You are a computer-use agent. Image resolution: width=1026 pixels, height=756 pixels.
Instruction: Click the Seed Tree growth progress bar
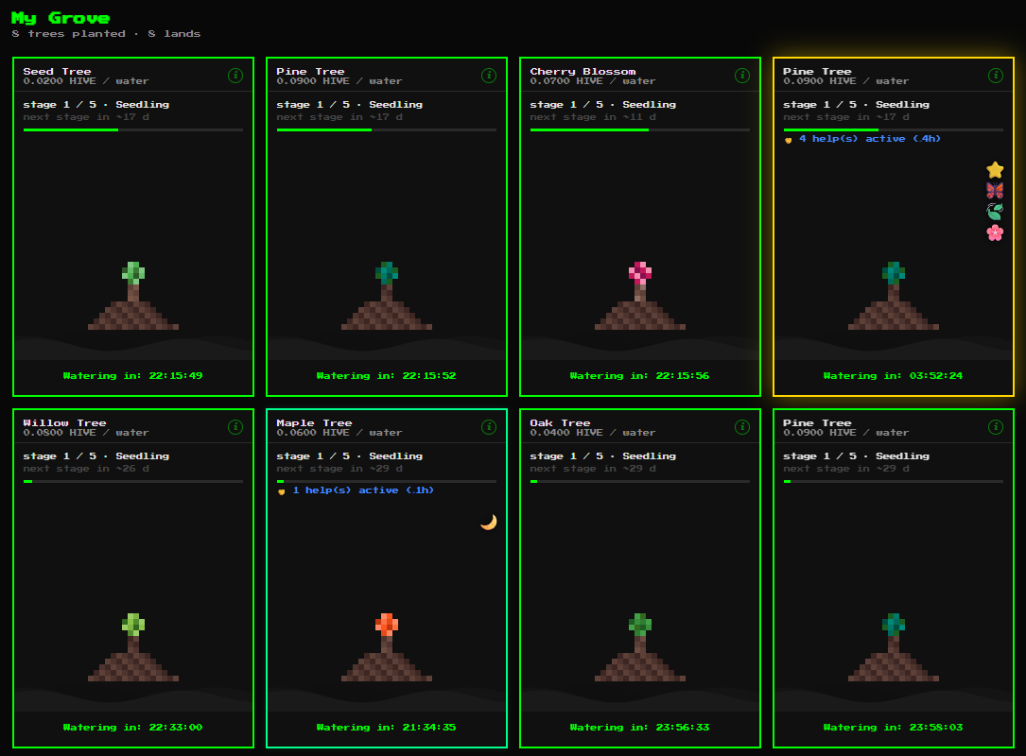click(x=133, y=130)
